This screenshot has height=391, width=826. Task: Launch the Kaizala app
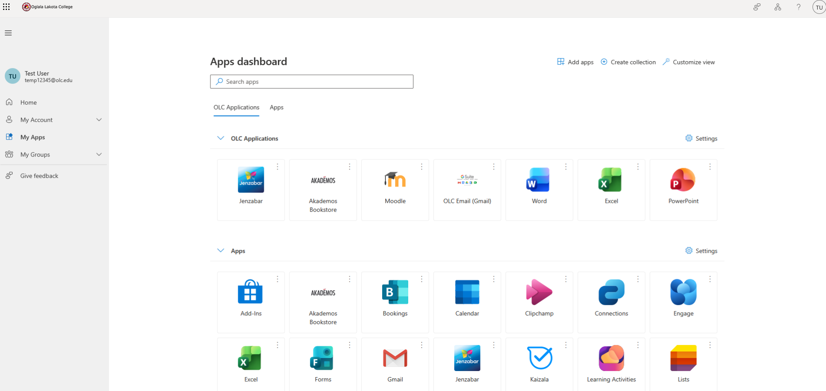540,364
